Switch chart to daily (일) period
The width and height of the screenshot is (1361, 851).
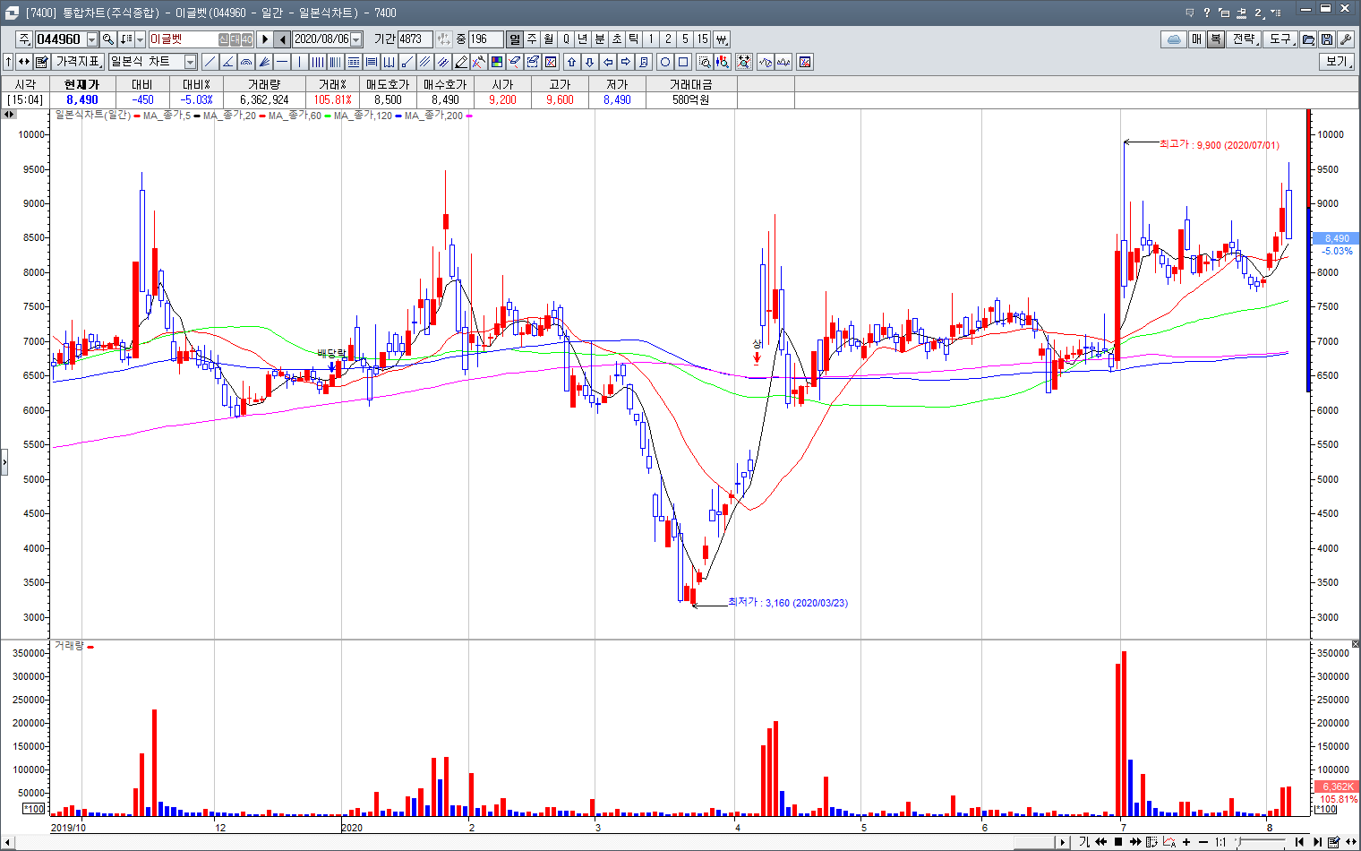click(x=515, y=39)
